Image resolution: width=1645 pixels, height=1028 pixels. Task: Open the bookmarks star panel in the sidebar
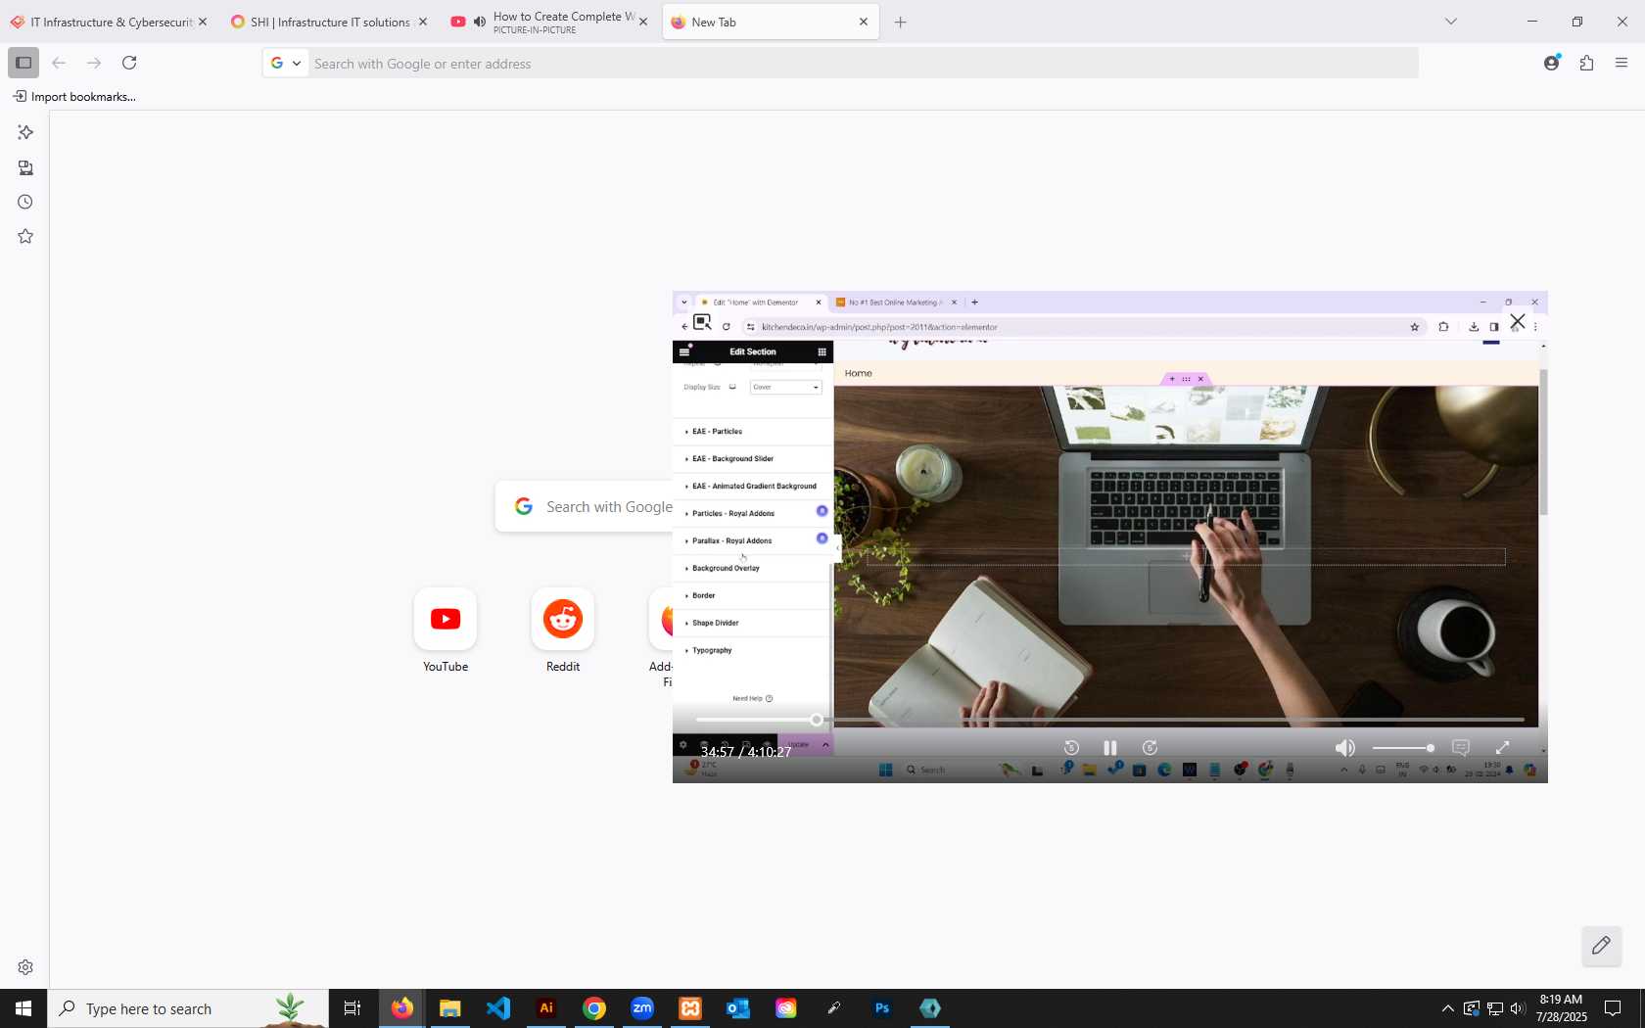(25, 236)
